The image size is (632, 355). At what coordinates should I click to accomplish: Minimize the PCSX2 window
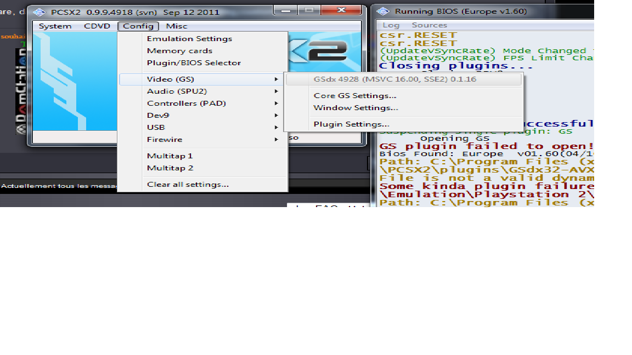[x=286, y=10]
